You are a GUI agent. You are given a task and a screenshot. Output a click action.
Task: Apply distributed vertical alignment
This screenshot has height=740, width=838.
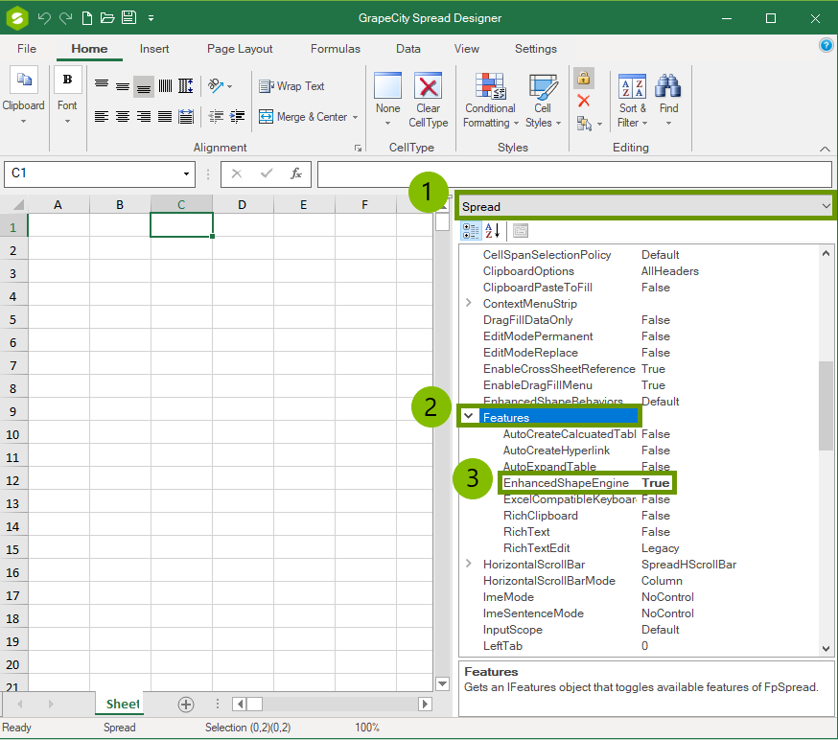coord(186,85)
